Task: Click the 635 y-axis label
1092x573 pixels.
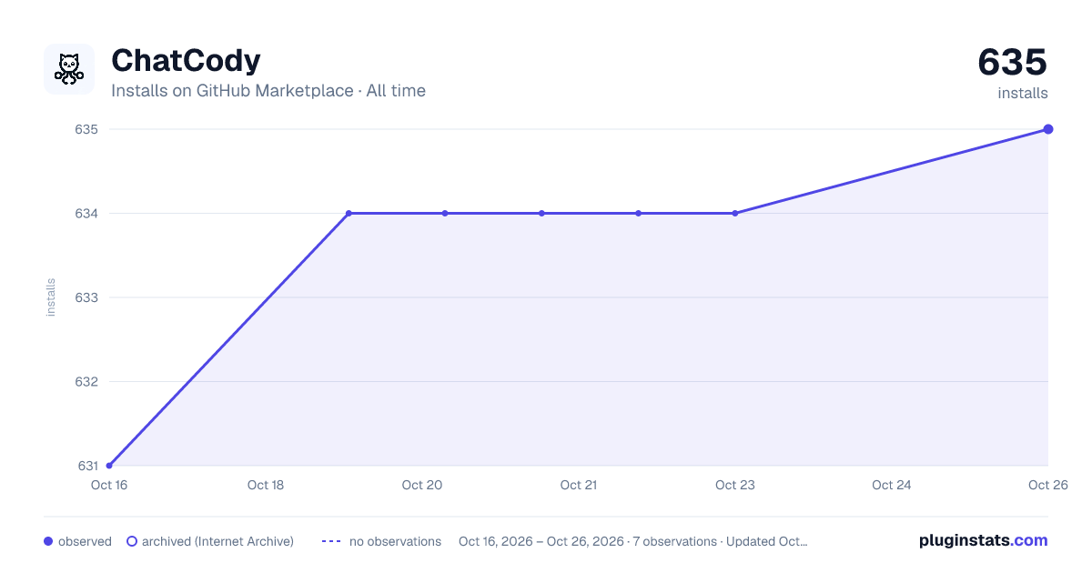Action: pyautogui.click(x=86, y=129)
